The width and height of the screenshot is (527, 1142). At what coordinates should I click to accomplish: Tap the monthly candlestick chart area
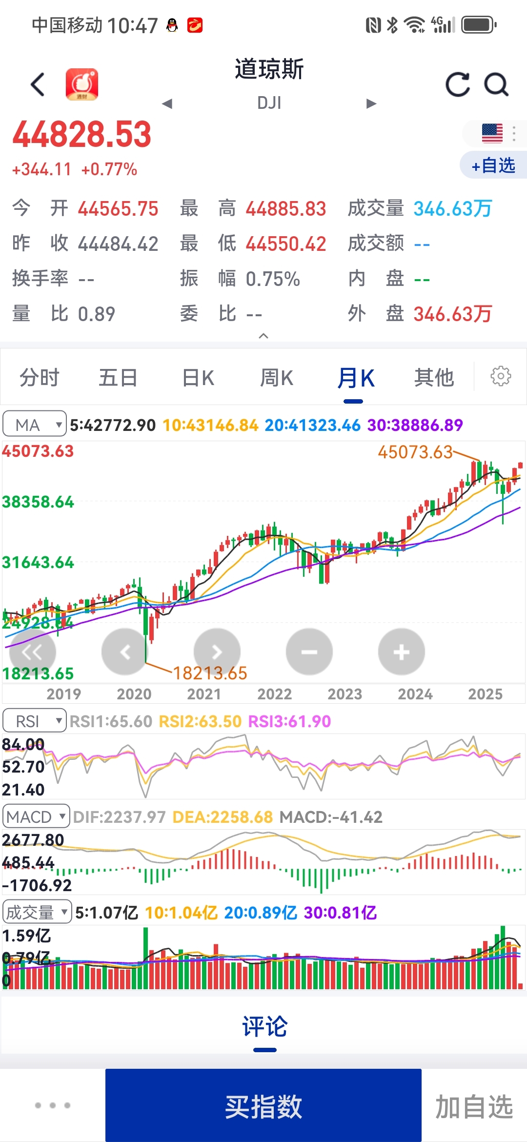263,561
